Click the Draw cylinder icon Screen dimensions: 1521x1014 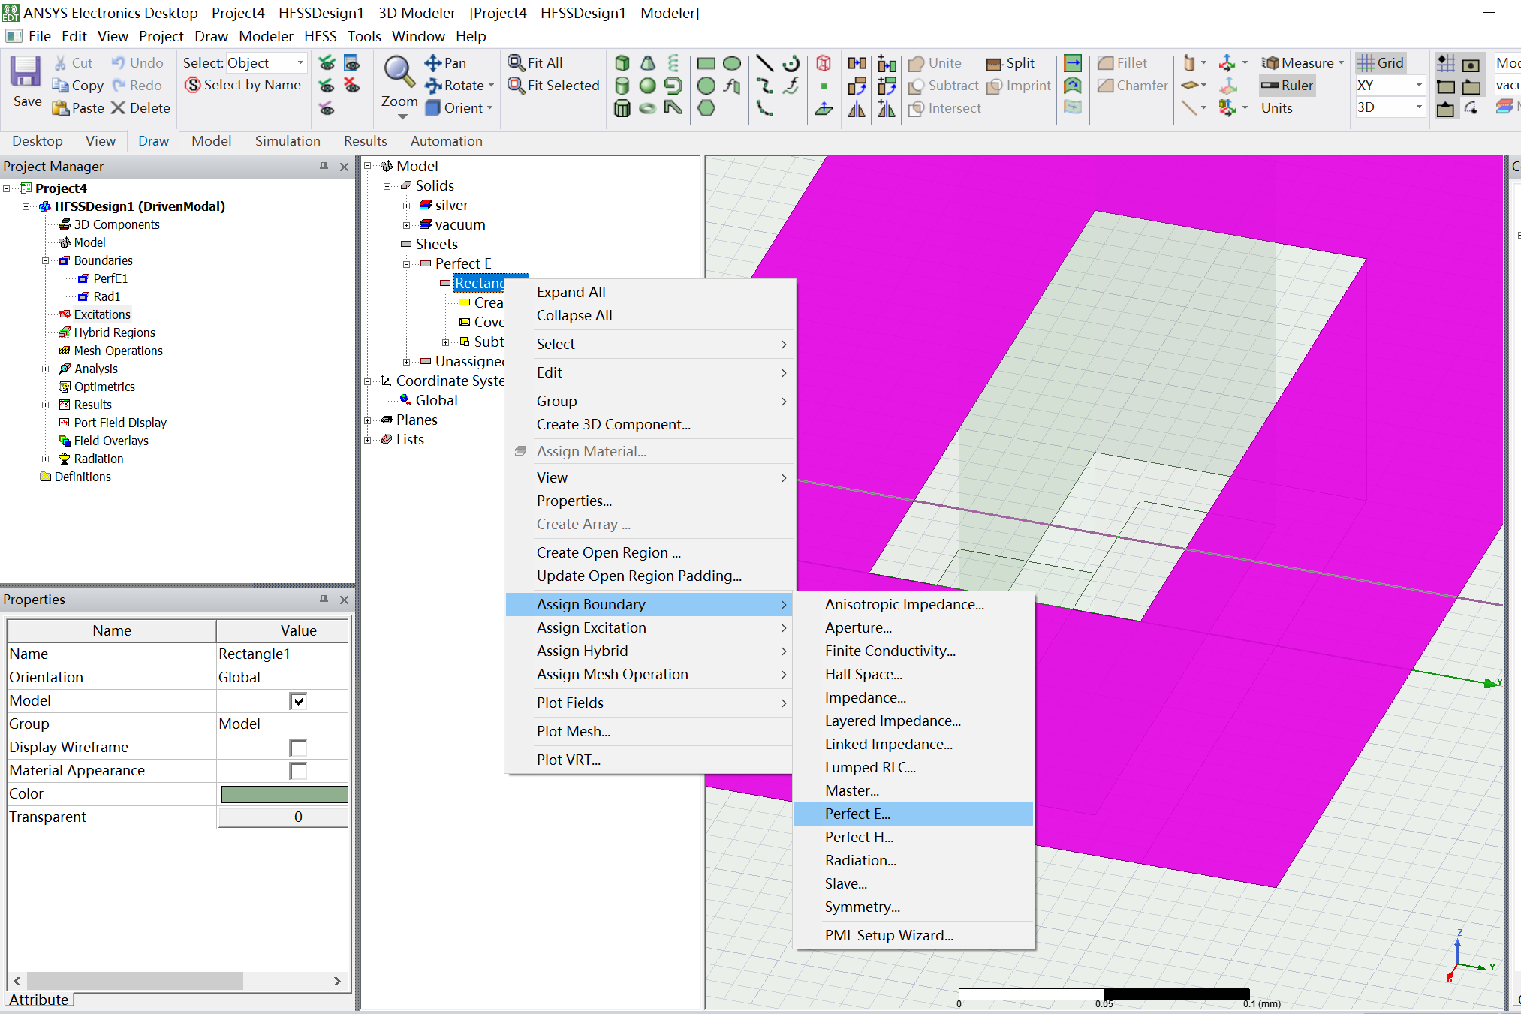point(622,86)
